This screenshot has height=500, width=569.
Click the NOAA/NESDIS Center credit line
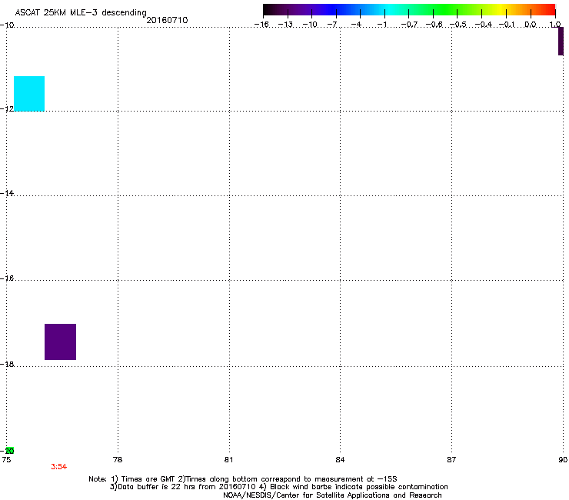(x=332, y=495)
